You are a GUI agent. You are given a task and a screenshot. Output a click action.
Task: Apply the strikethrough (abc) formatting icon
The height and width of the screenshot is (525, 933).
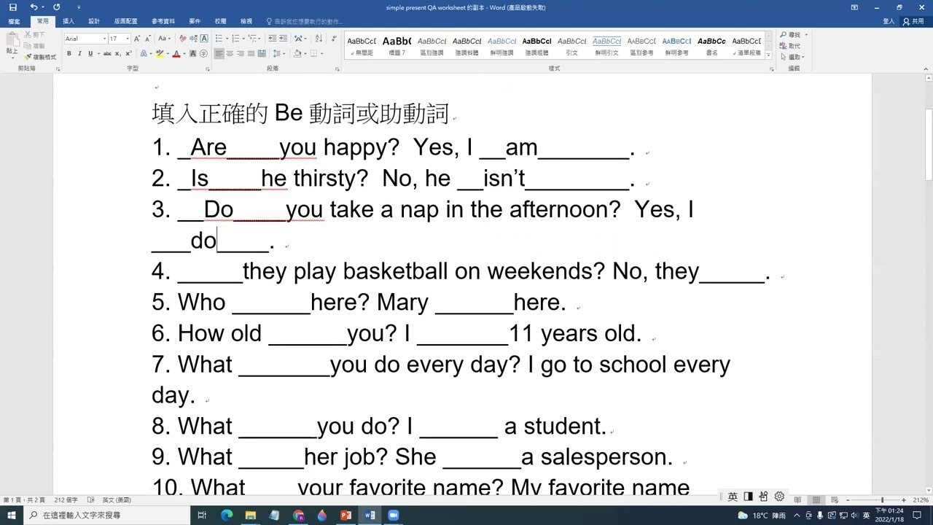[106, 54]
